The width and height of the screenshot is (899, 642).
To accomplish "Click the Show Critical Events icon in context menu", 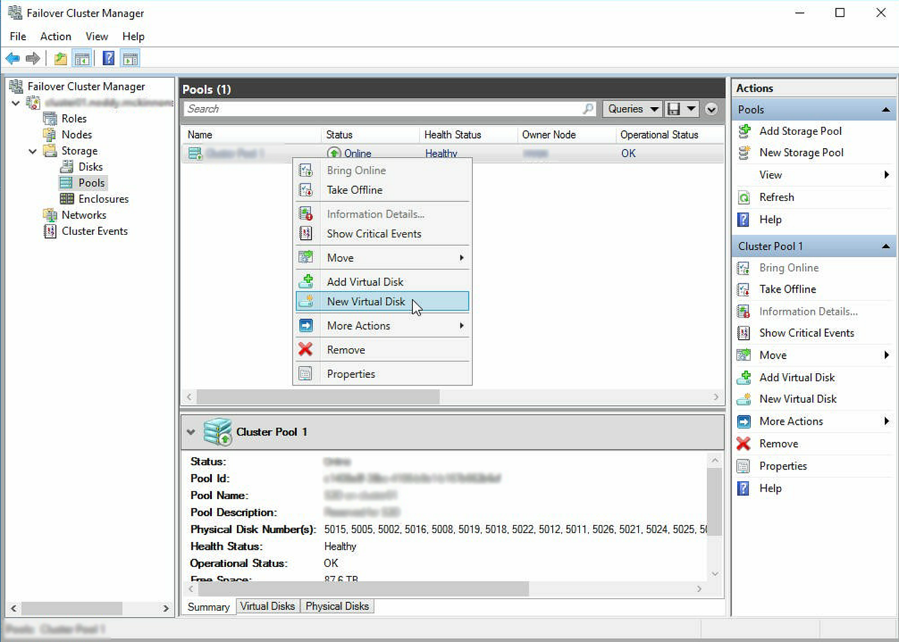I will [x=306, y=233].
